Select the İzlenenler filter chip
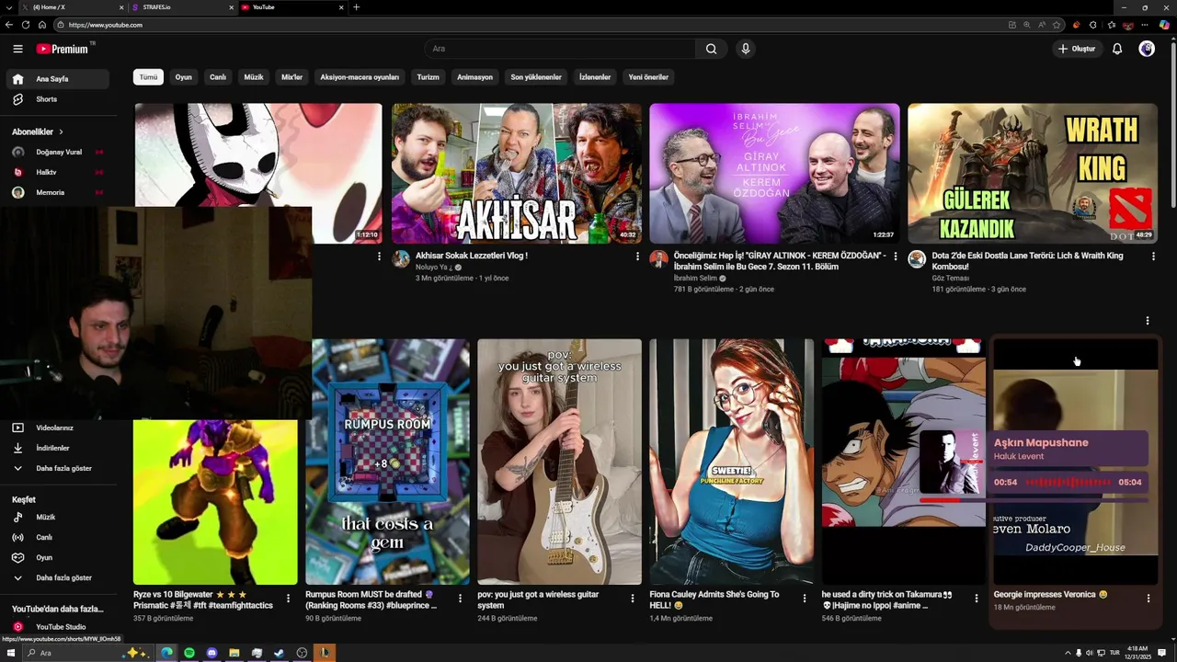 point(595,77)
